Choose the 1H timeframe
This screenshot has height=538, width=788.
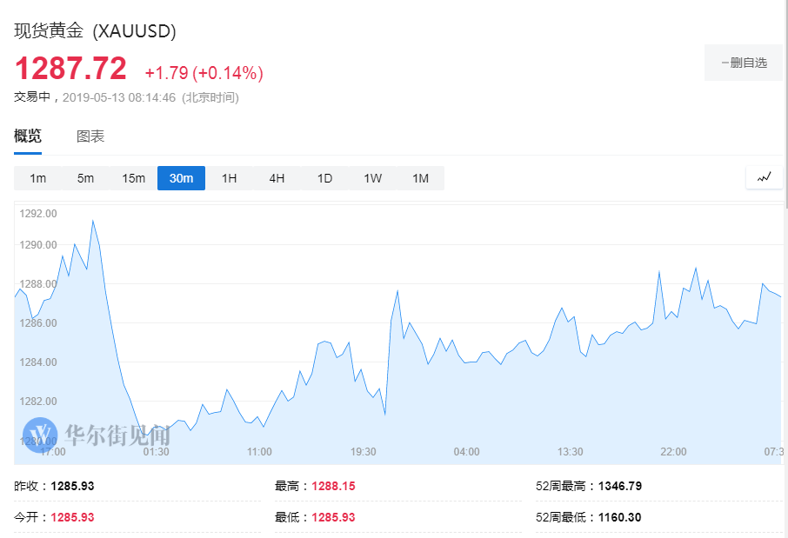[229, 178]
